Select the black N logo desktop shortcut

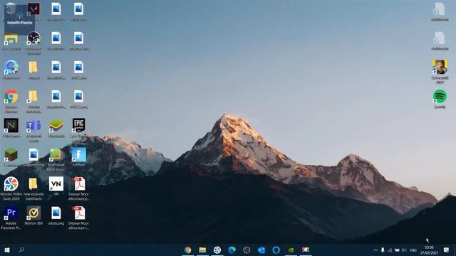11,125
